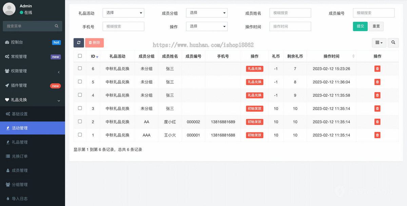Select 兑换订单 from the sidebar menu
Image resolution: width=407 pixels, height=206 pixels.
click(x=20, y=156)
